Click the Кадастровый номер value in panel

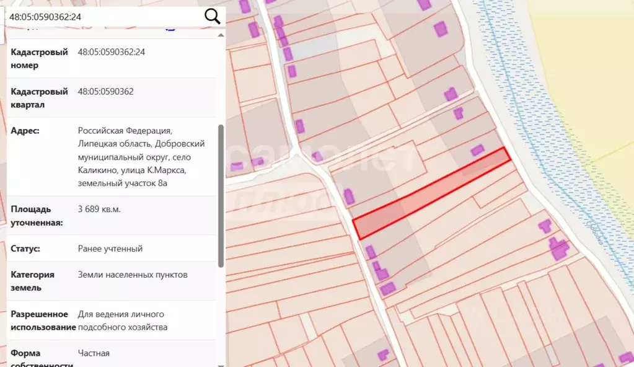click(x=111, y=52)
